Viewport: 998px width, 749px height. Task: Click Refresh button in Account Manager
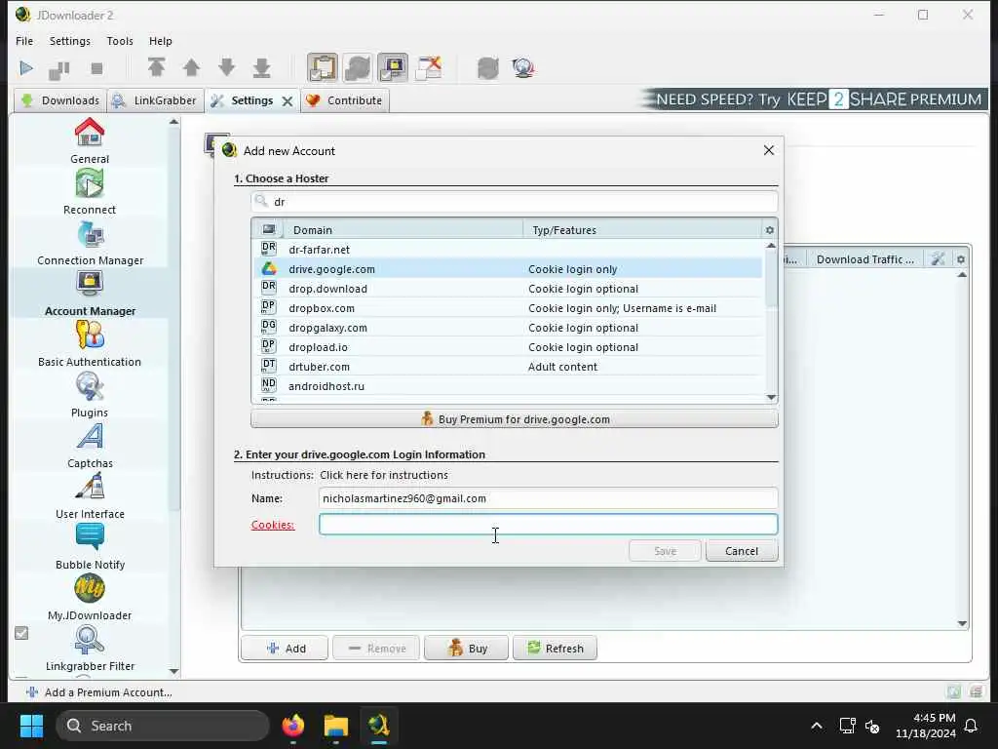point(555,649)
